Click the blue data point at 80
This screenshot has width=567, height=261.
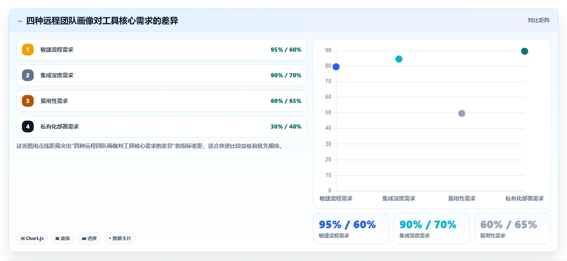336,67
